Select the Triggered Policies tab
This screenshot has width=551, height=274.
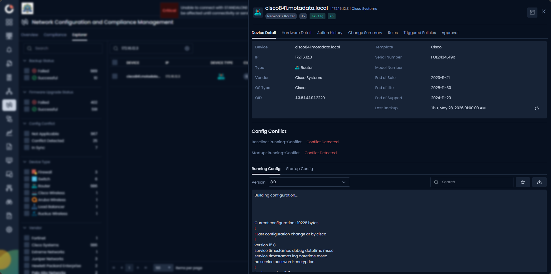tap(420, 33)
